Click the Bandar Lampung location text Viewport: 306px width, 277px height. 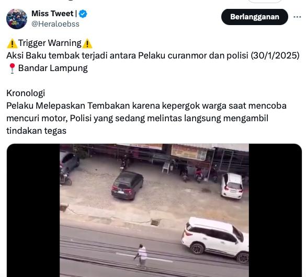tap(53, 68)
